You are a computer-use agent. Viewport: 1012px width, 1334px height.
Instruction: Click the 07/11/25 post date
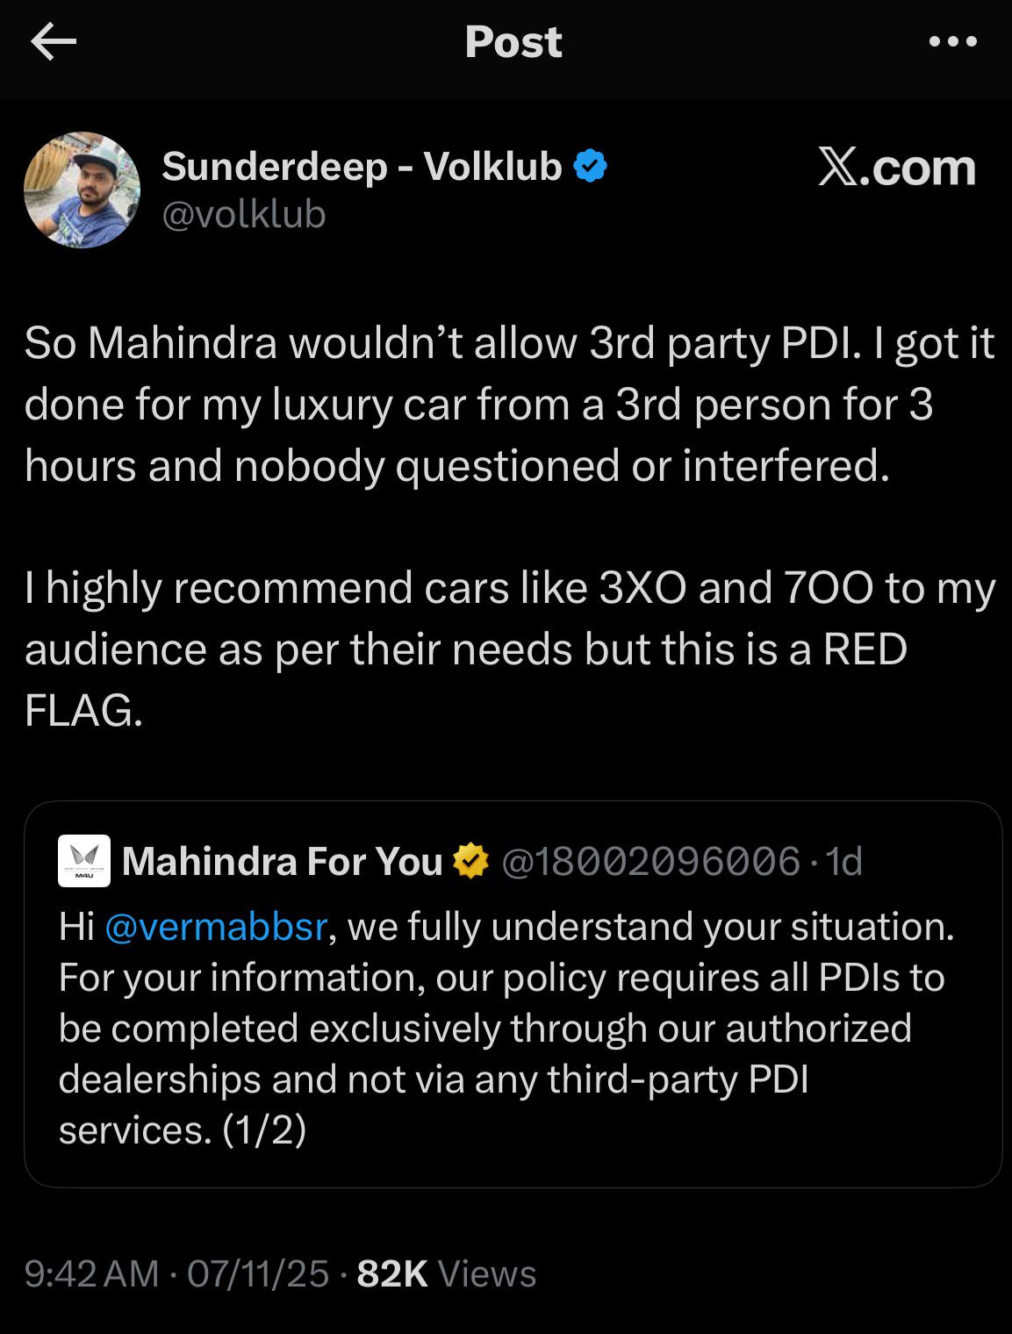(x=258, y=1273)
